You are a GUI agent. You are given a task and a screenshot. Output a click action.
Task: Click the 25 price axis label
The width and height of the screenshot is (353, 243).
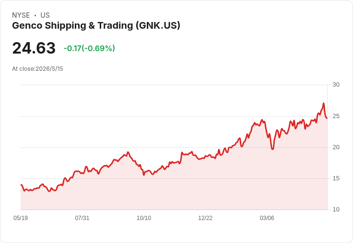(336, 116)
